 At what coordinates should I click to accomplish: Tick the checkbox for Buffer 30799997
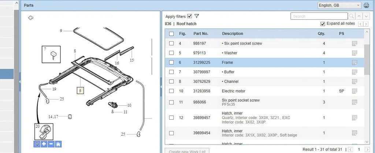pos(171,72)
